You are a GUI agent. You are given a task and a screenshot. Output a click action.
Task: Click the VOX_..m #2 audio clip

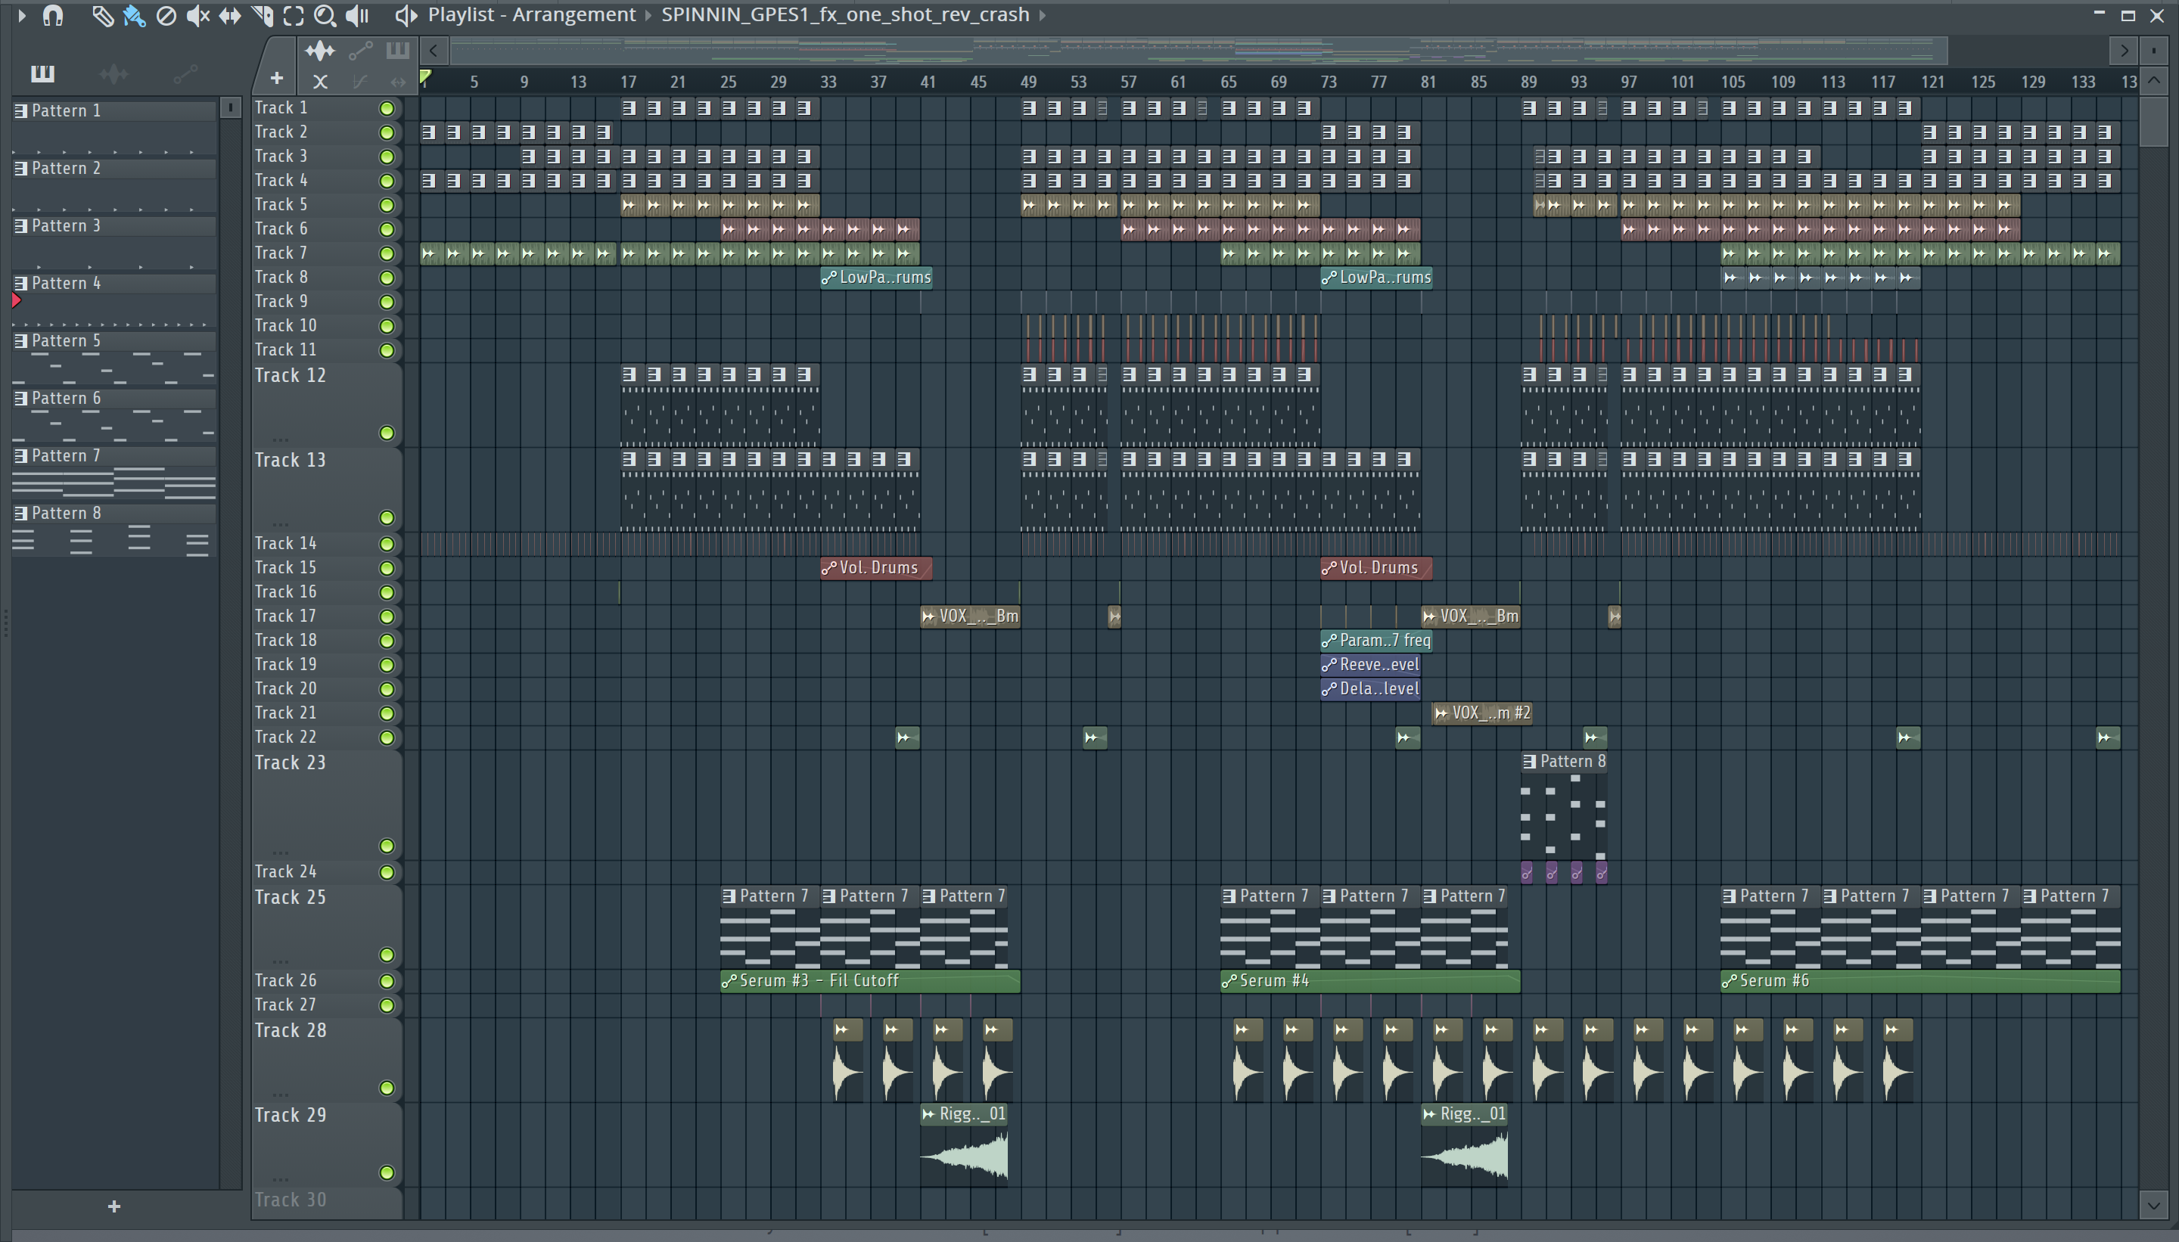[1482, 713]
